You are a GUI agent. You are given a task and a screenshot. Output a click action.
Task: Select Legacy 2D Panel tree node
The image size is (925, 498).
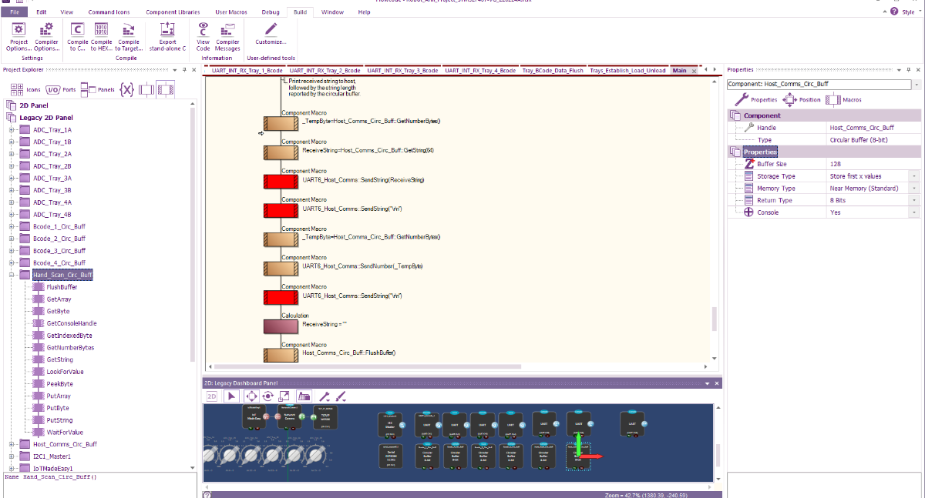click(x=46, y=118)
